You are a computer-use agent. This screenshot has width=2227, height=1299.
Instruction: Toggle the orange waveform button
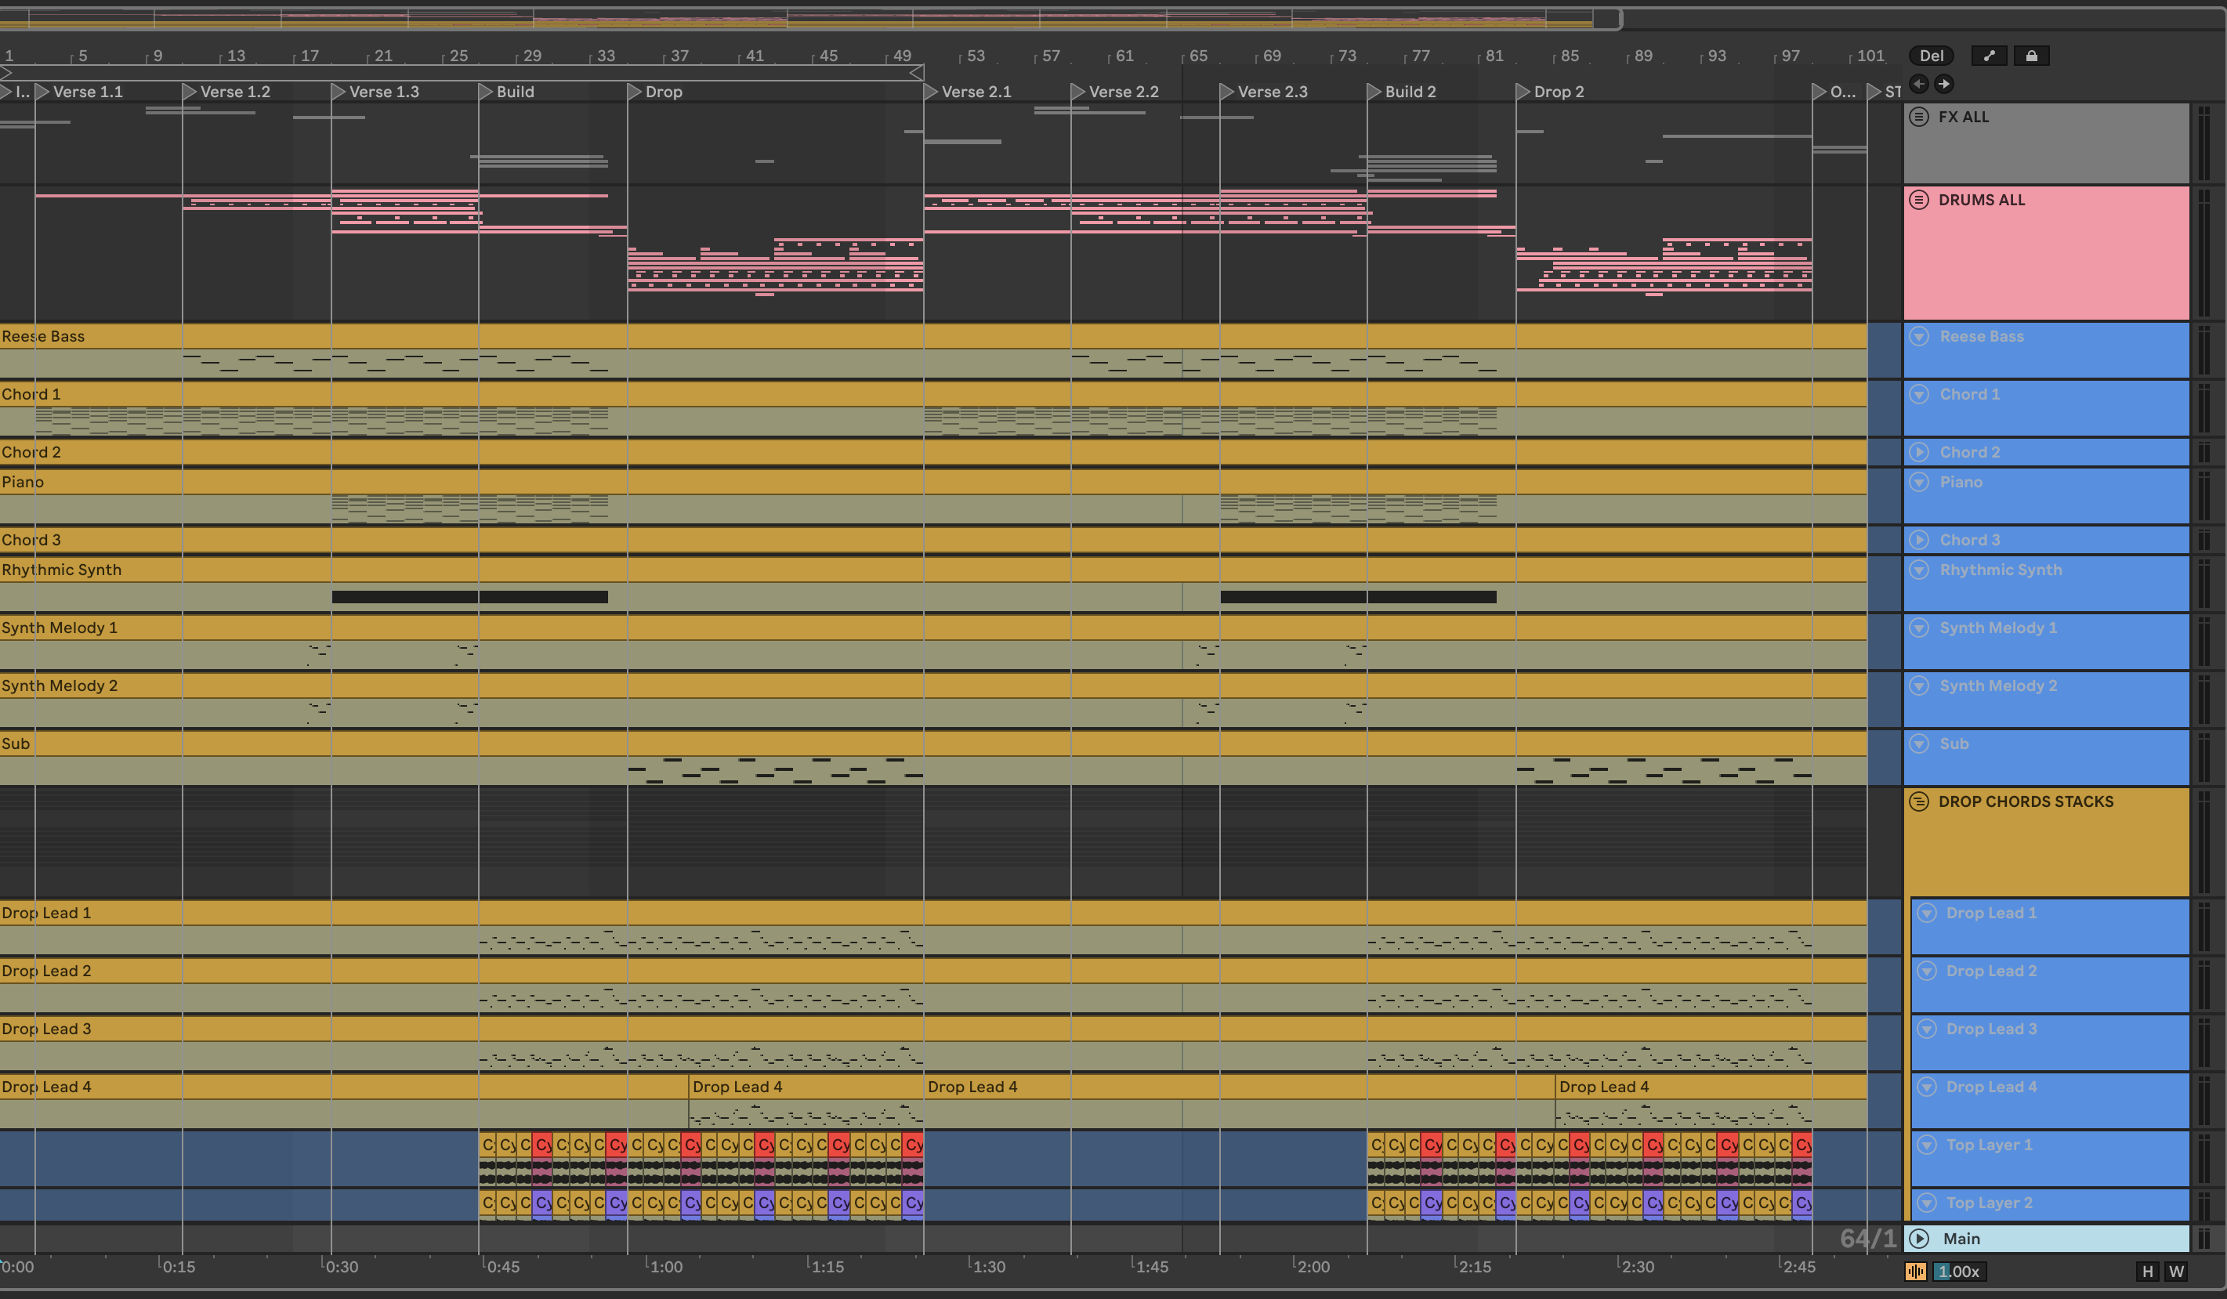[x=1915, y=1272]
